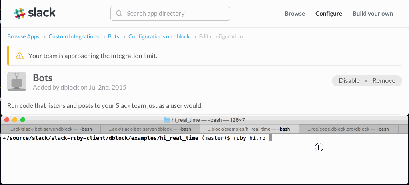The width and height of the screenshot is (409, 185).
Task: Click the hi_real_time folder icon in title bar
Action: (166, 120)
